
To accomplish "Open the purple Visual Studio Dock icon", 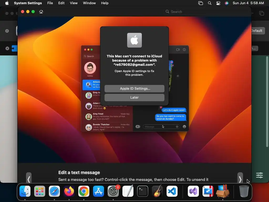I will pos(193,191).
